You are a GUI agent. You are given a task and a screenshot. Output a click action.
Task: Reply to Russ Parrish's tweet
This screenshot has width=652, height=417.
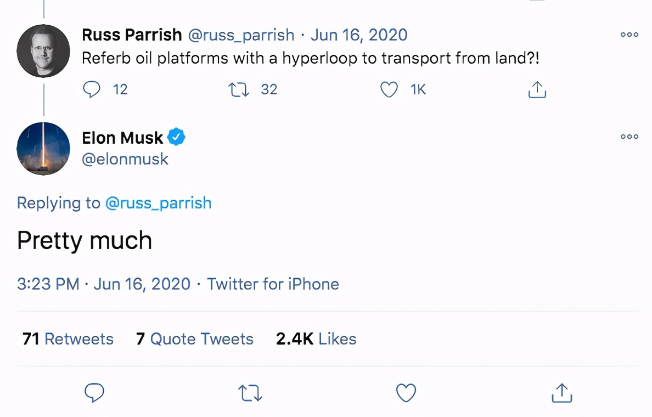[x=92, y=89]
